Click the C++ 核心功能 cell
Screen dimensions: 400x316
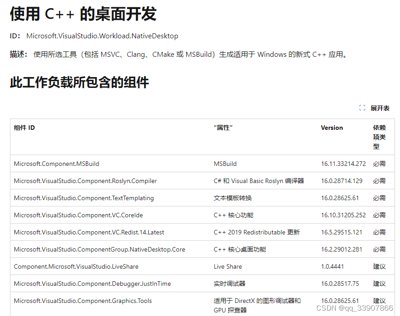[x=234, y=215]
